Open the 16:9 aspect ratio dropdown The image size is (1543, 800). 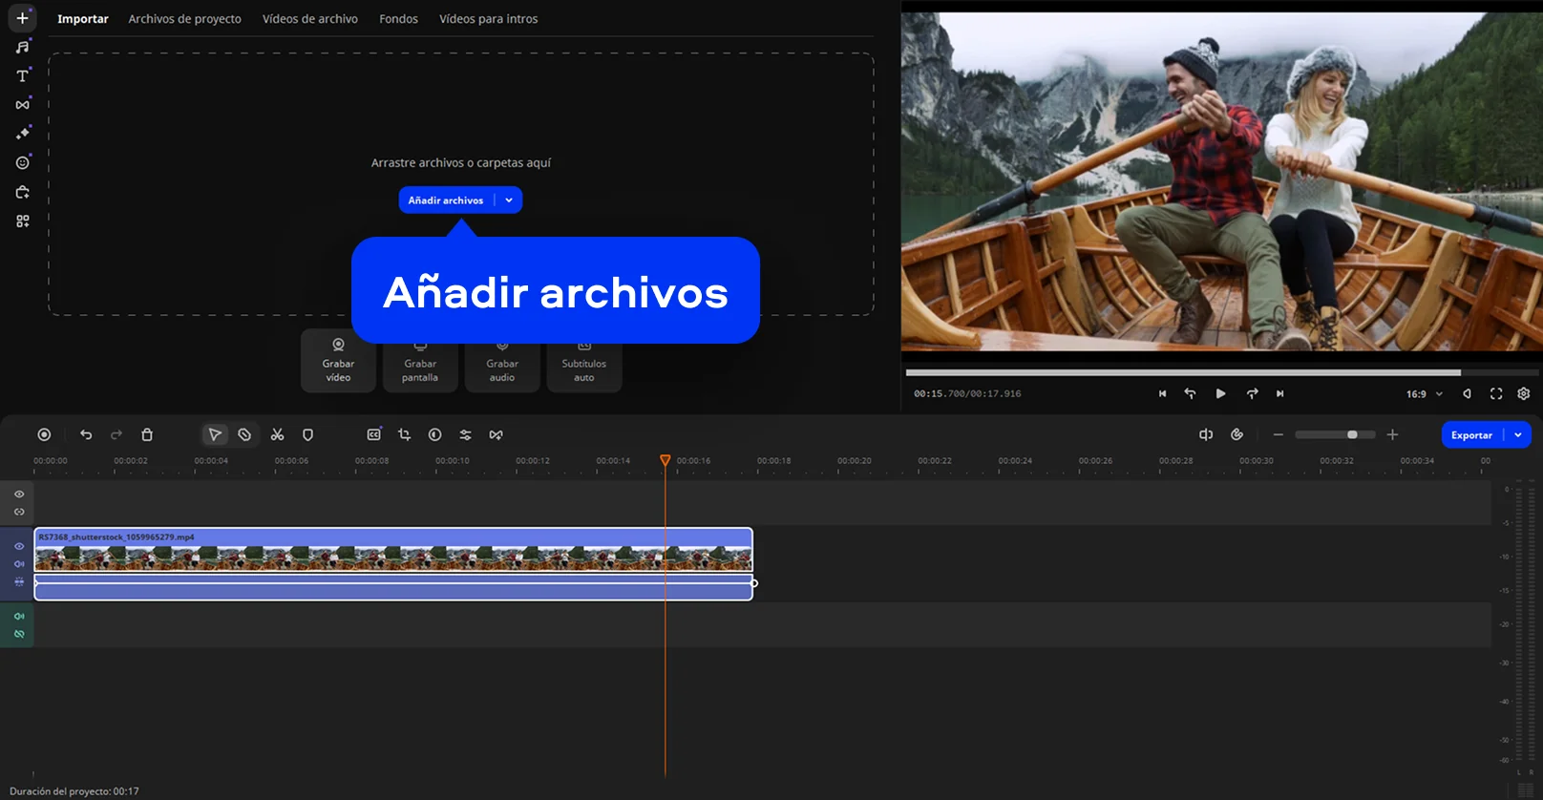(x=1424, y=393)
